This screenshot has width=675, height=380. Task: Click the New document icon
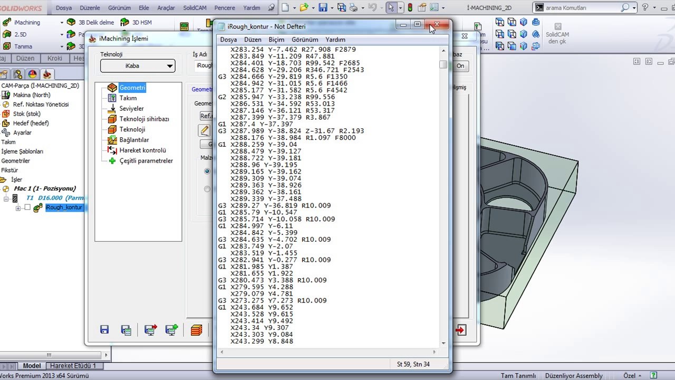tap(285, 7)
